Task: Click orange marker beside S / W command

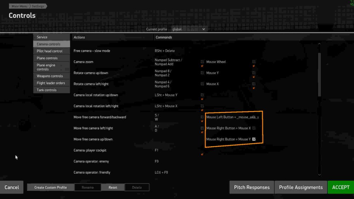Action: click(x=202, y=121)
